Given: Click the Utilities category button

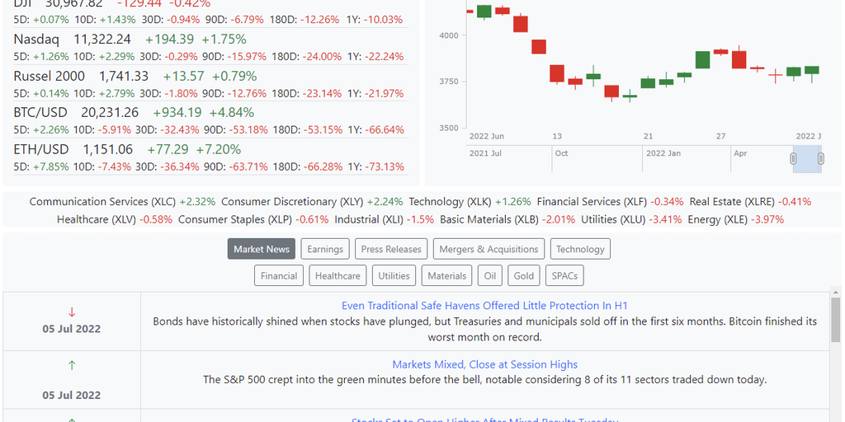Looking at the screenshot, I should (x=394, y=275).
